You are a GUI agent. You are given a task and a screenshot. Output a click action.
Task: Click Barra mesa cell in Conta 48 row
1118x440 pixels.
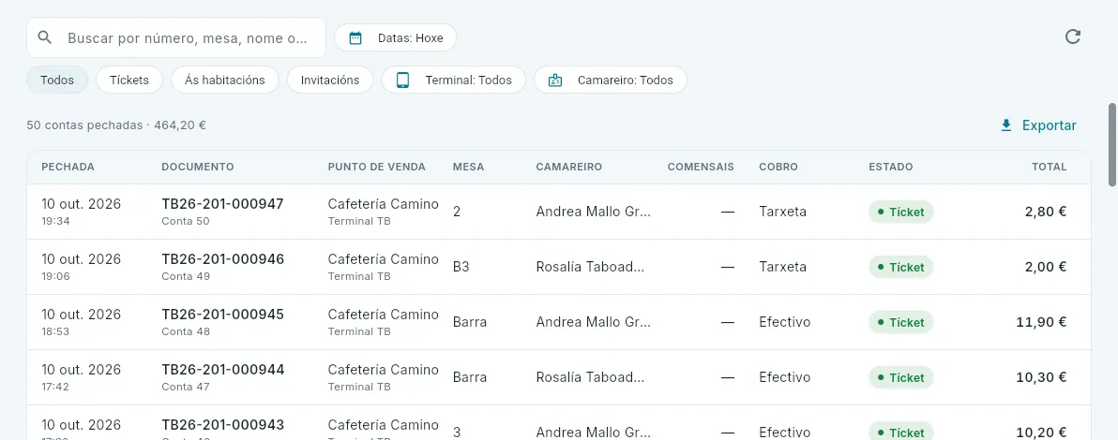pyautogui.click(x=470, y=322)
